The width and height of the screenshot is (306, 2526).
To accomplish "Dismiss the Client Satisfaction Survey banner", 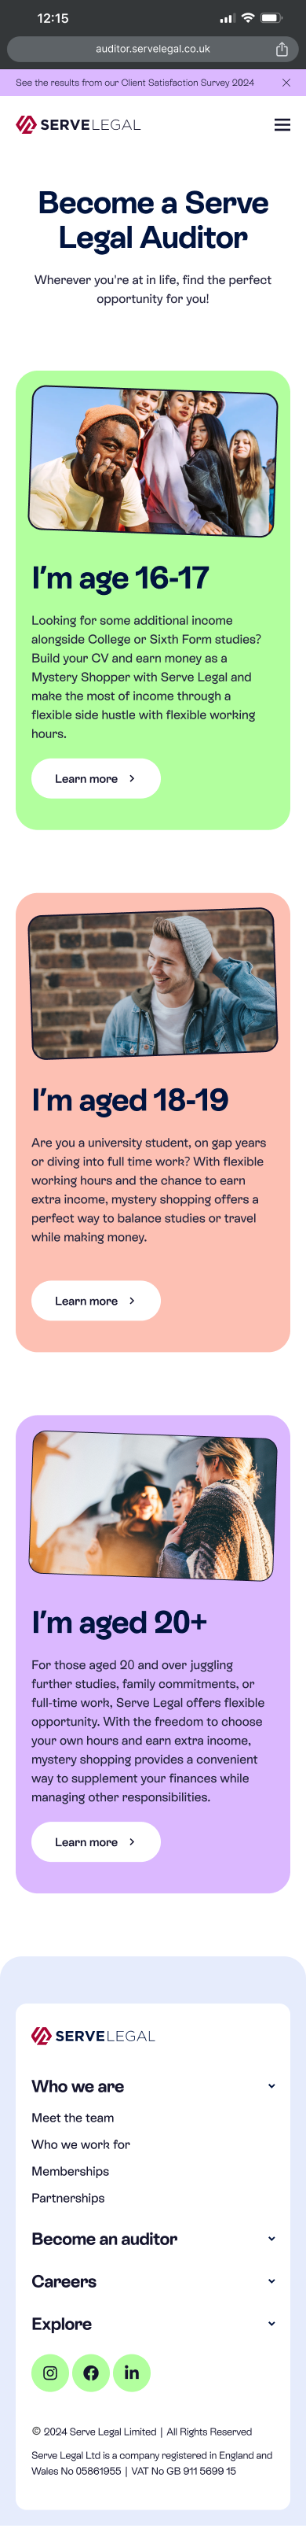I will point(286,83).
